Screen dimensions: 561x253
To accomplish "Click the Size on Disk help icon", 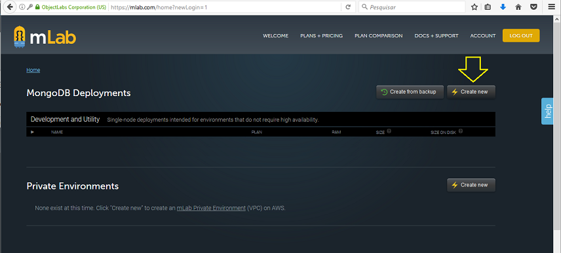I will pyautogui.click(x=461, y=131).
